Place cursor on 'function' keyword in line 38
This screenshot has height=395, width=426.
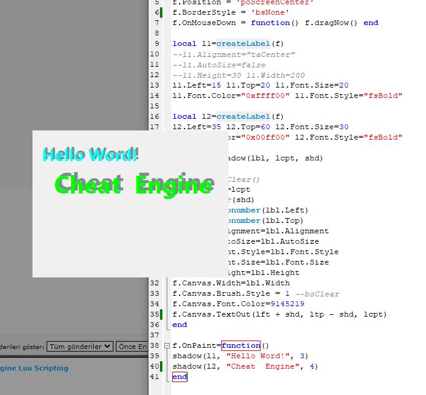tap(240, 346)
